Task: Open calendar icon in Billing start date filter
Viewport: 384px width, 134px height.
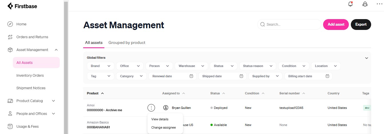Action: [x=327, y=76]
